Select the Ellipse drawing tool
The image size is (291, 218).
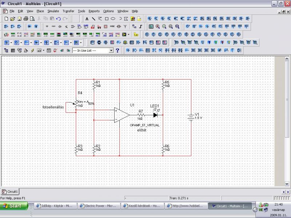coord(113,19)
